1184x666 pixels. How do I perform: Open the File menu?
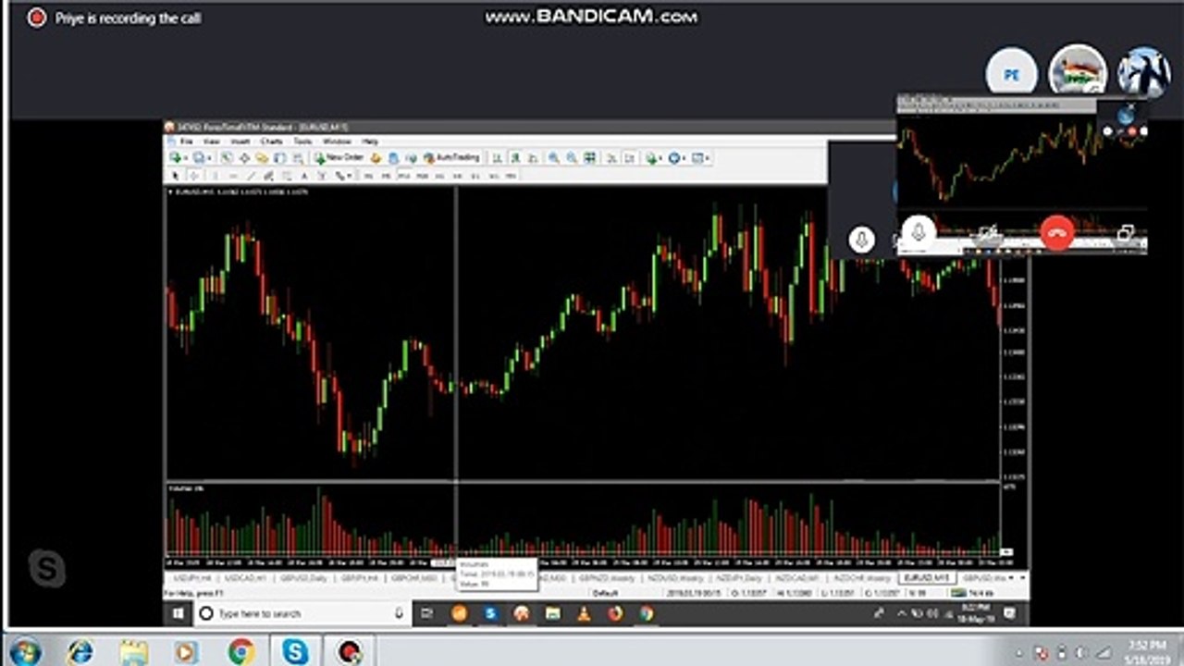[187, 142]
